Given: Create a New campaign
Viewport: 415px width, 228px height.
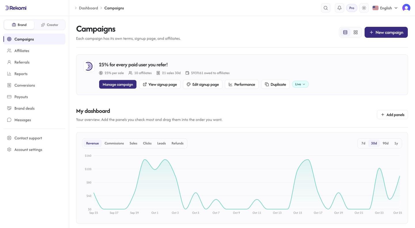Looking at the screenshot, I should [x=386, y=32].
